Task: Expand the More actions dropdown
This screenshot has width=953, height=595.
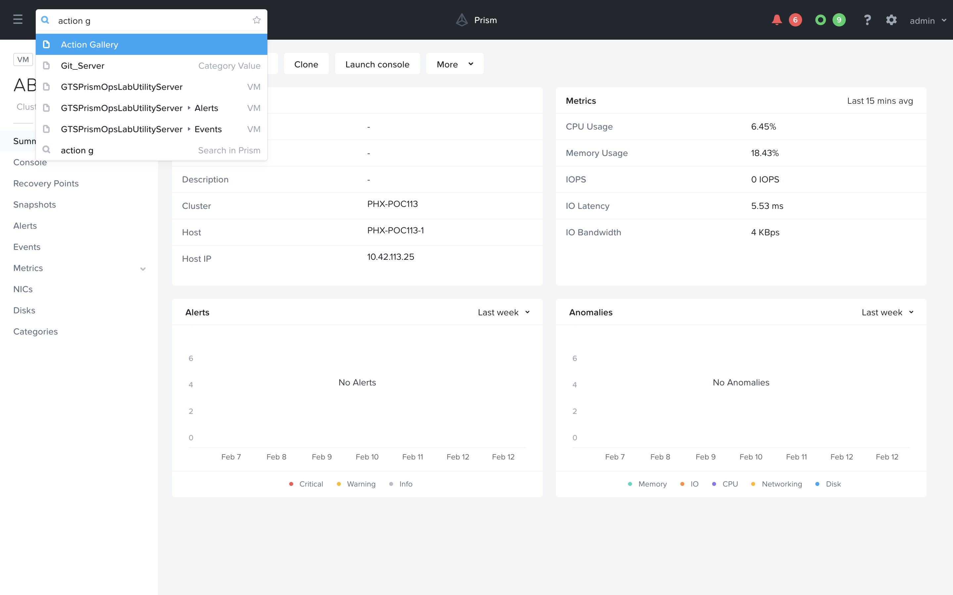Action: point(455,64)
